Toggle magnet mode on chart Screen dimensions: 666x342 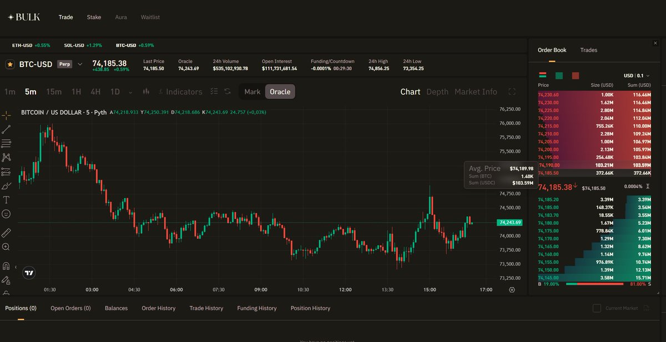click(x=7, y=266)
